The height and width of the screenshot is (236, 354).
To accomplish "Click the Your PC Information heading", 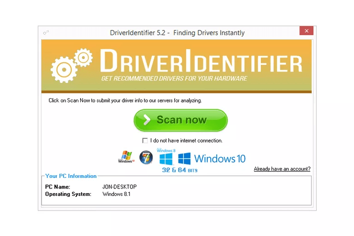I will pyautogui.click(x=71, y=176).
